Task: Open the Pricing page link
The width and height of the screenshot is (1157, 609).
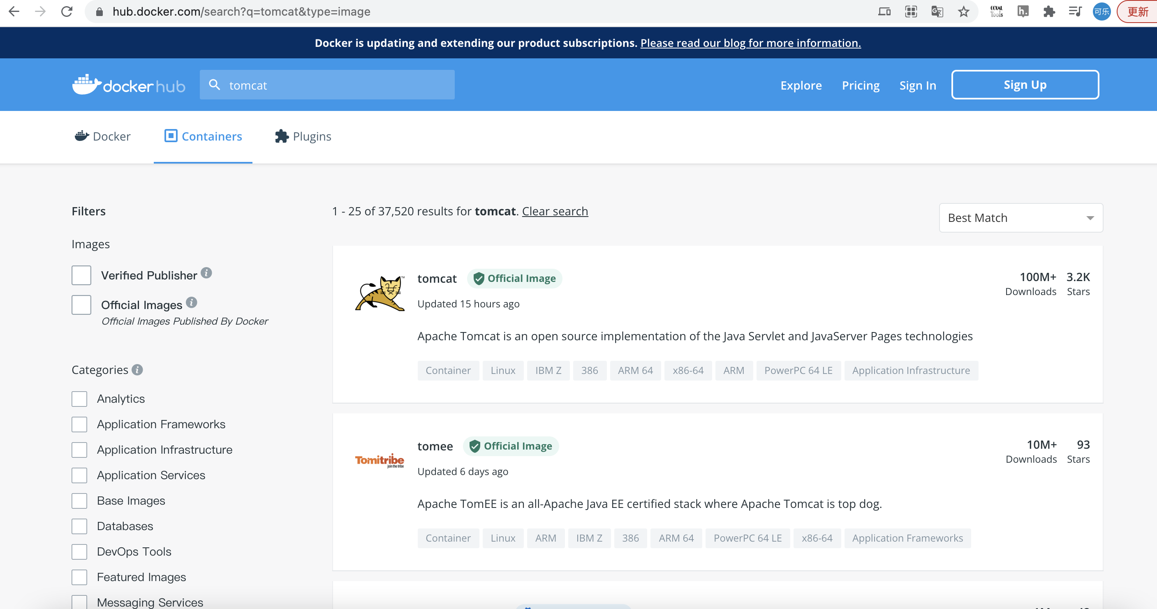Action: [860, 85]
